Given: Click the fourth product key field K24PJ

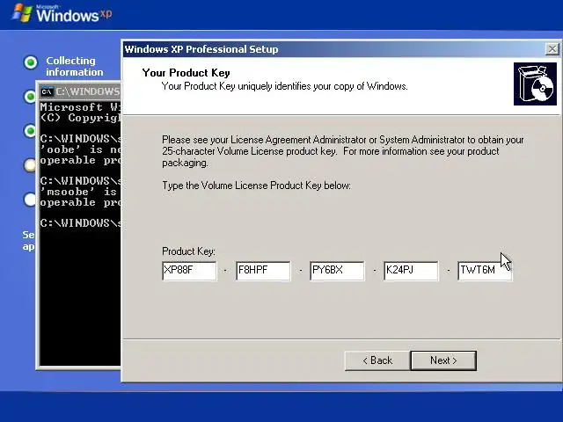Looking at the screenshot, I should 411,271.
